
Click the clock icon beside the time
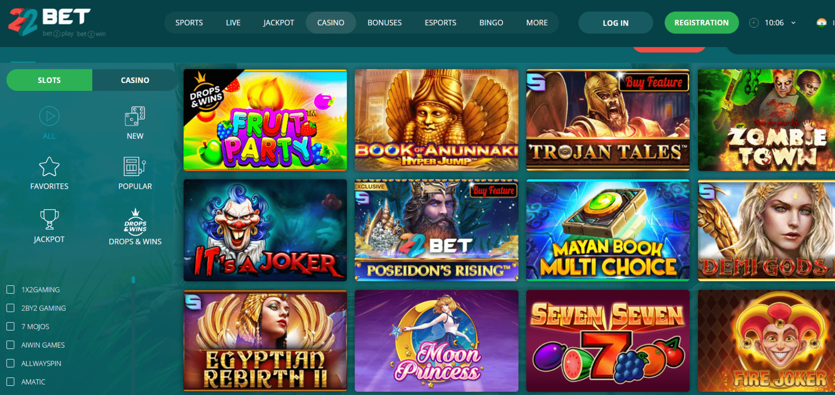(x=754, y=23)
